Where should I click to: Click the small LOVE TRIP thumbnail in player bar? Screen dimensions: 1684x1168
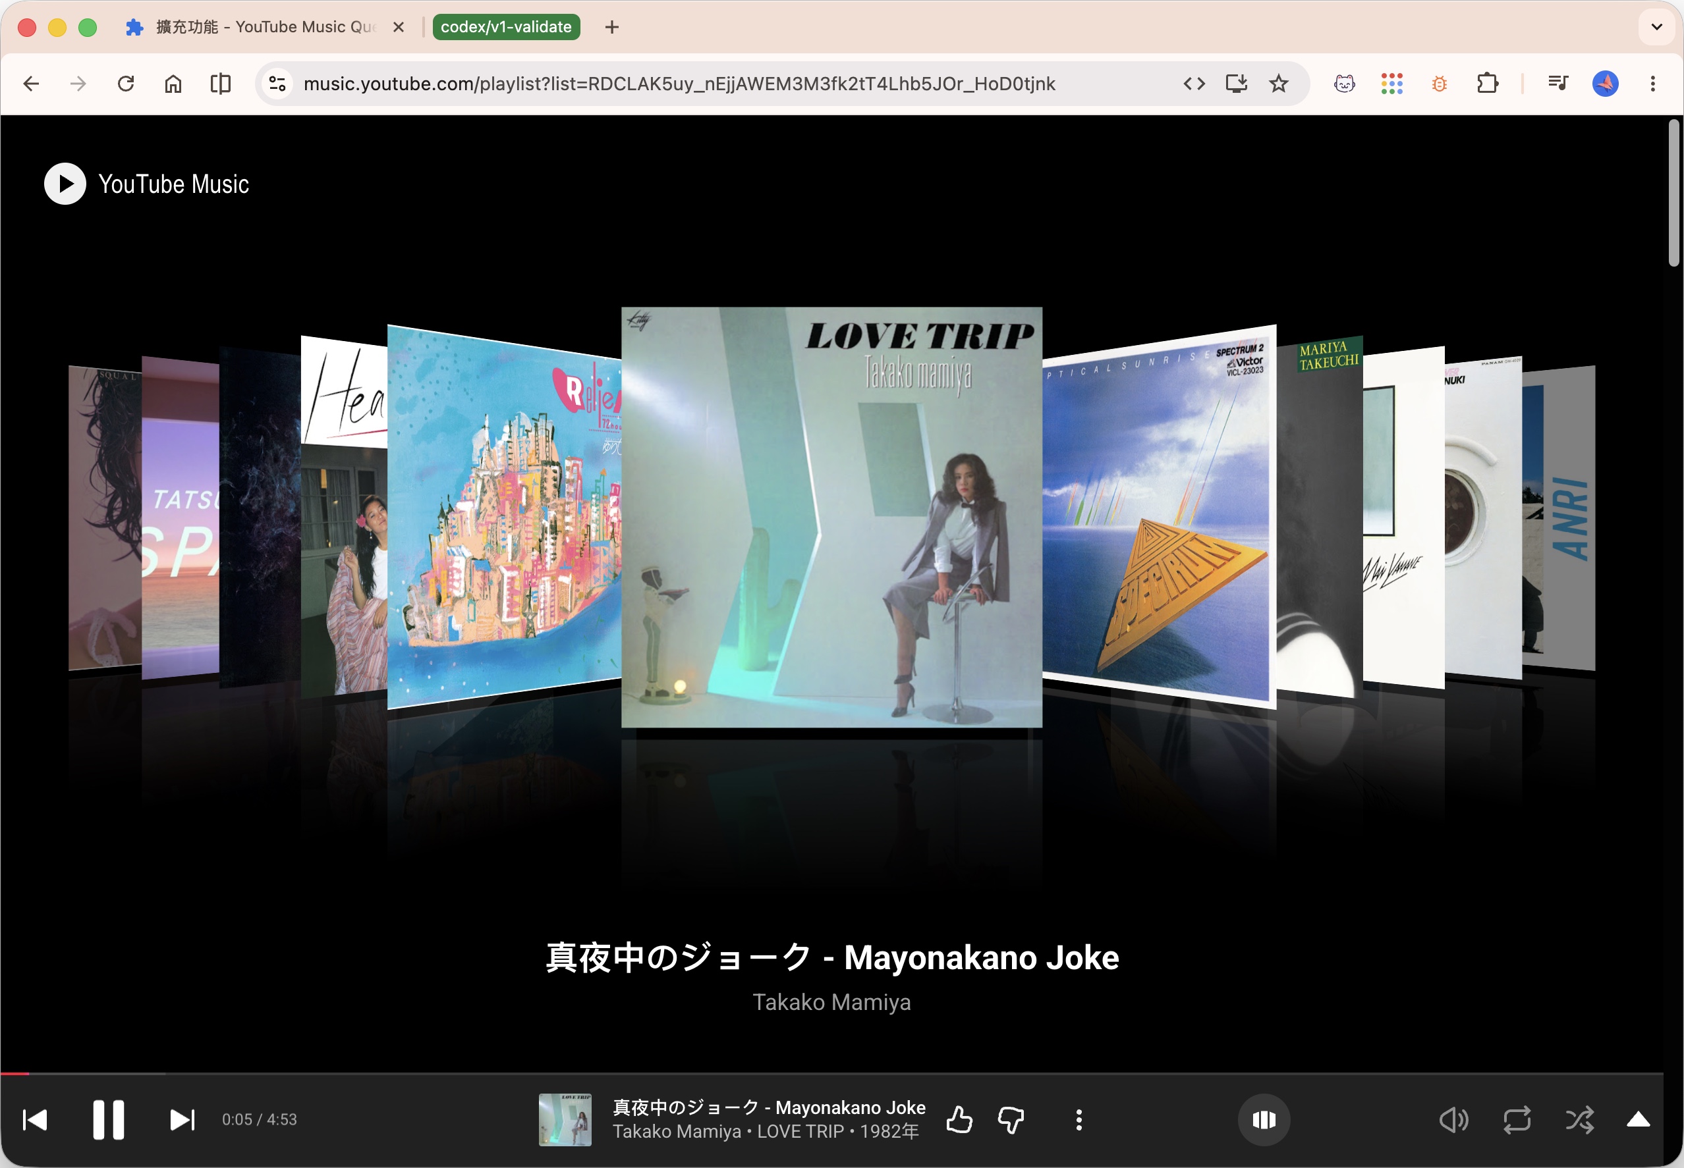coord(565,1120)
